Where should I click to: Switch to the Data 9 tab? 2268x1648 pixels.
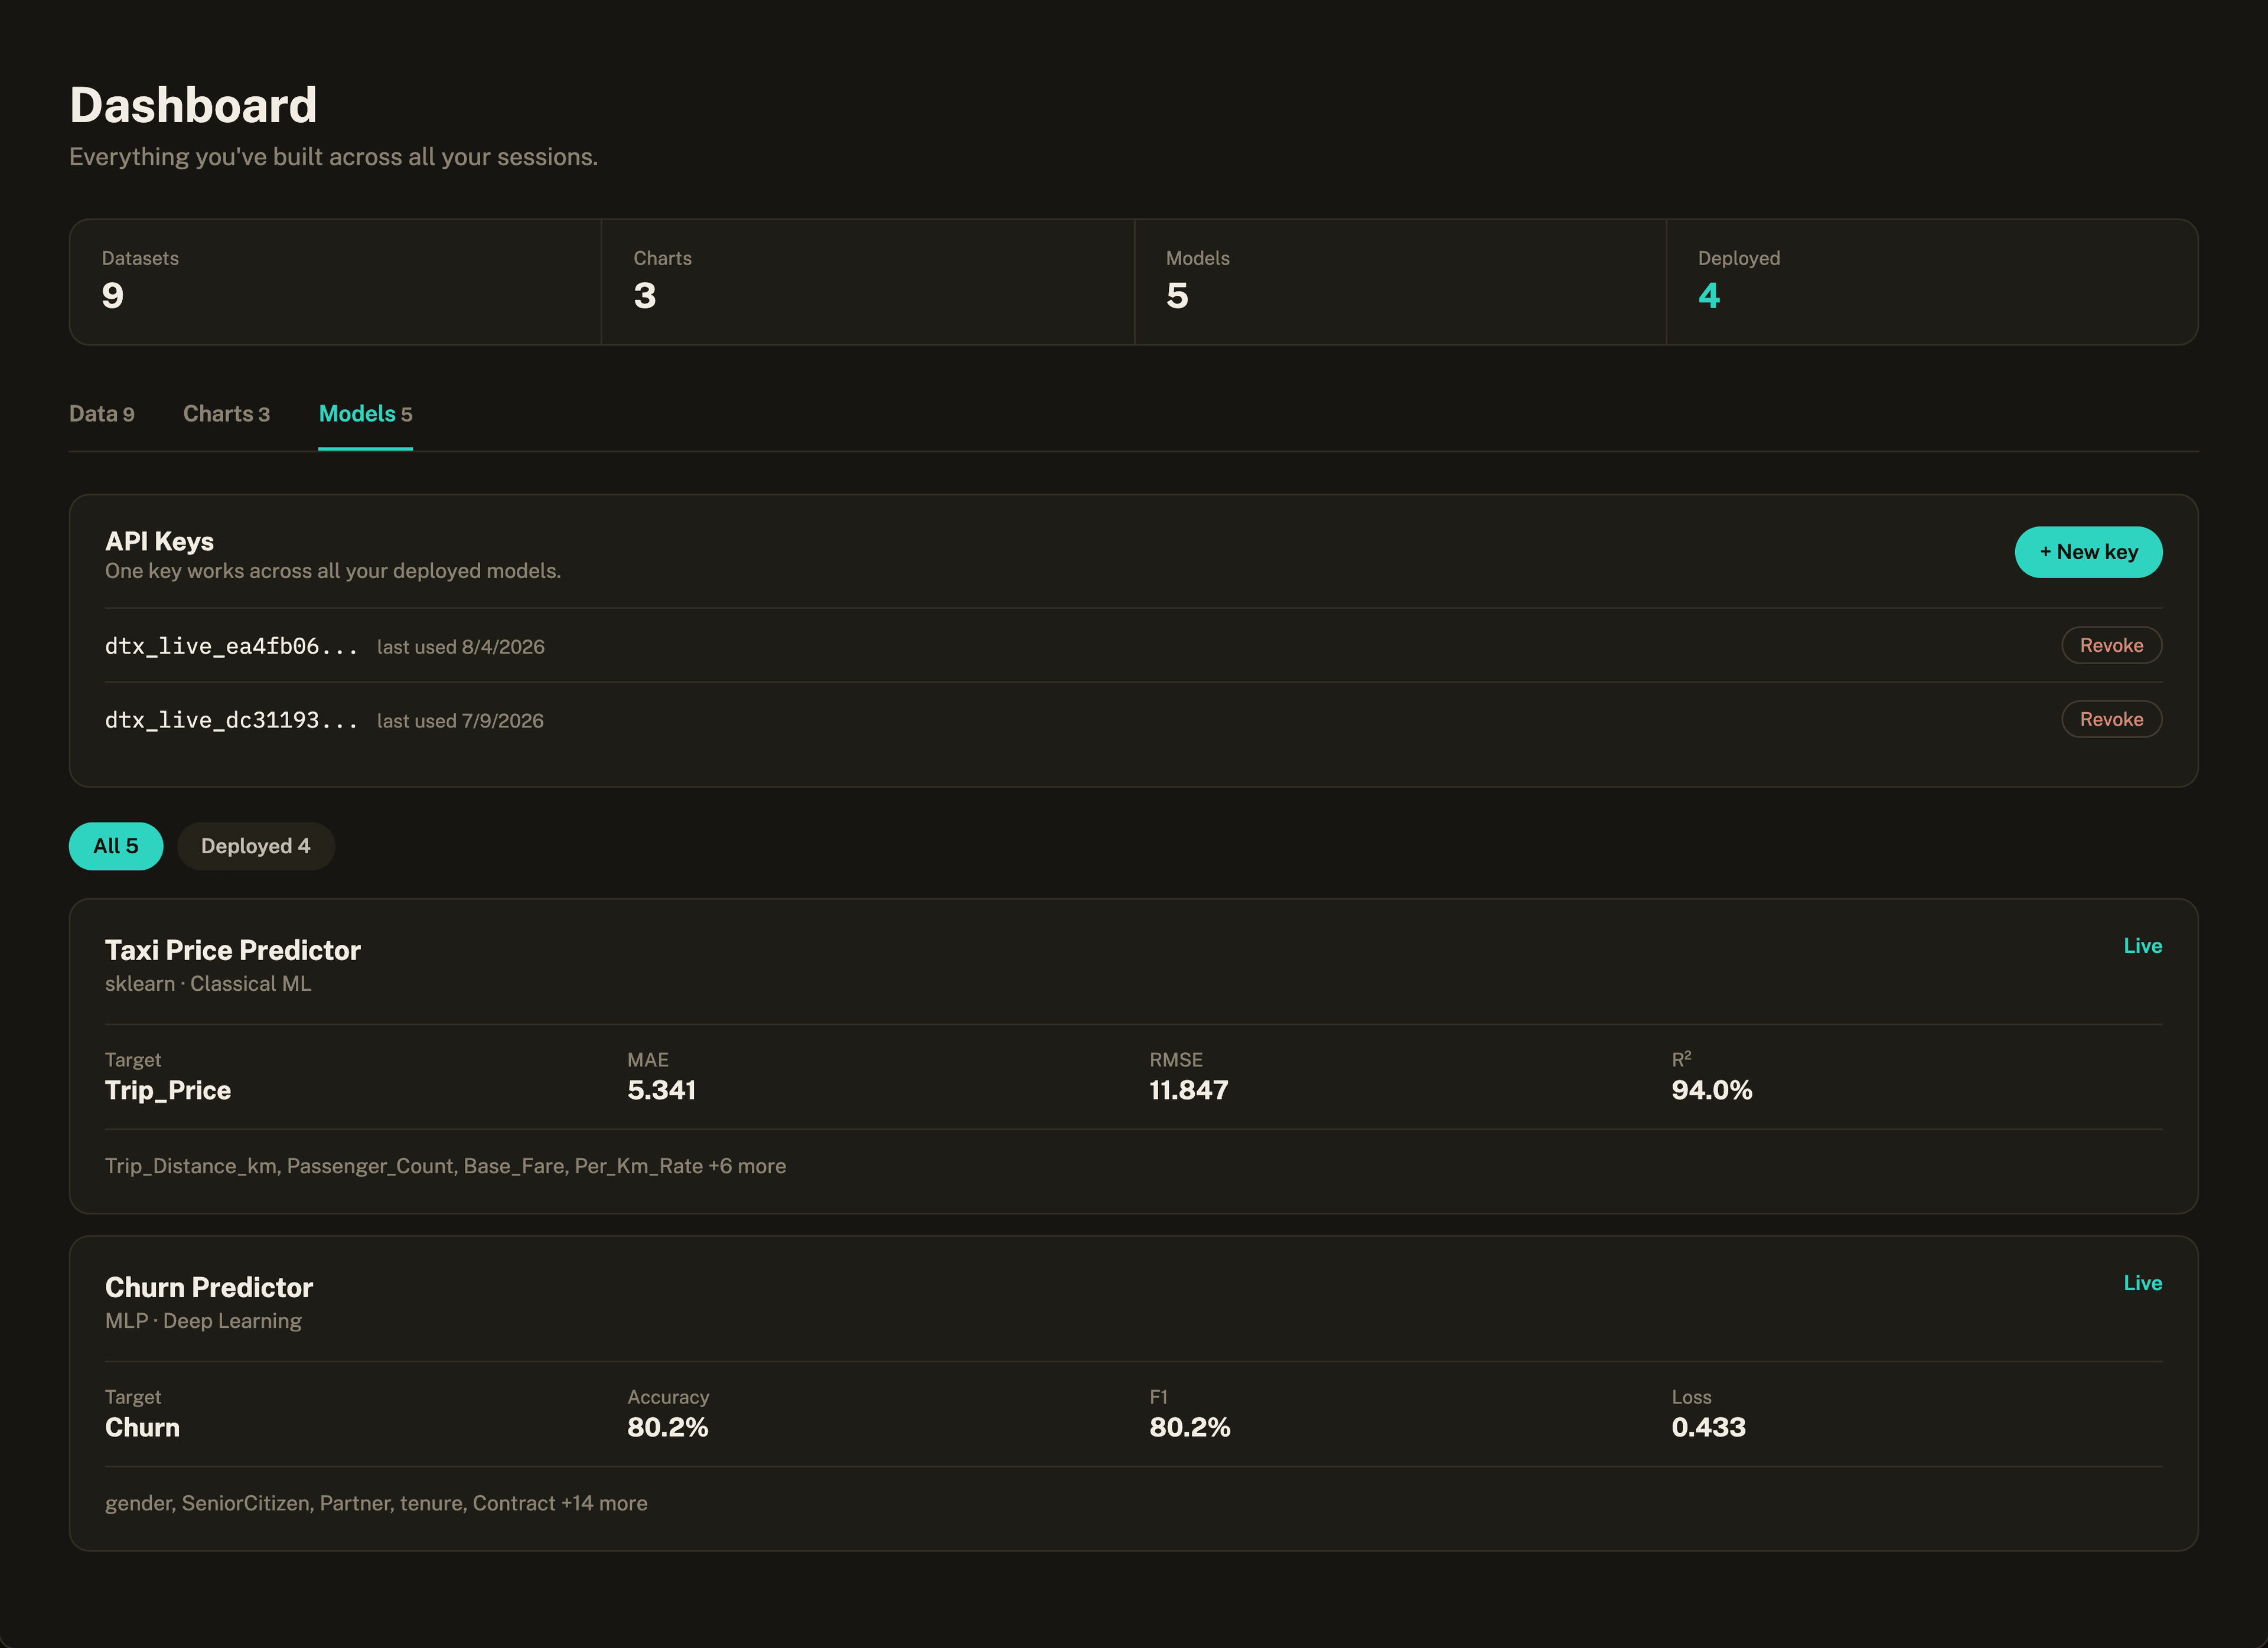click(x=101, y=414)
